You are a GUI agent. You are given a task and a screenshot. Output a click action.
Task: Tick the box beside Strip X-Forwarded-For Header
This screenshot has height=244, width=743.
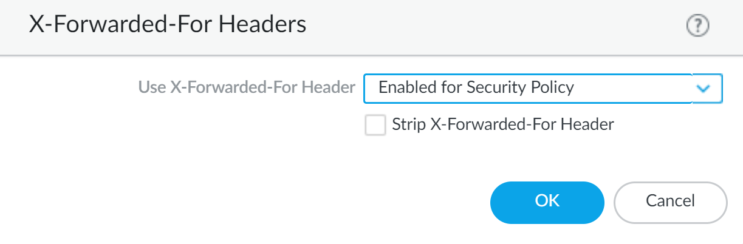click(375, 126)
